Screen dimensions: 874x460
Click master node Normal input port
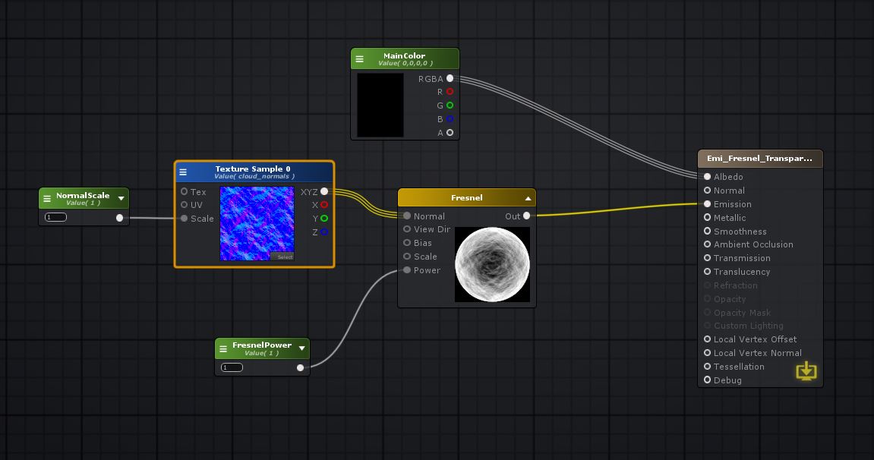point(707,191)
